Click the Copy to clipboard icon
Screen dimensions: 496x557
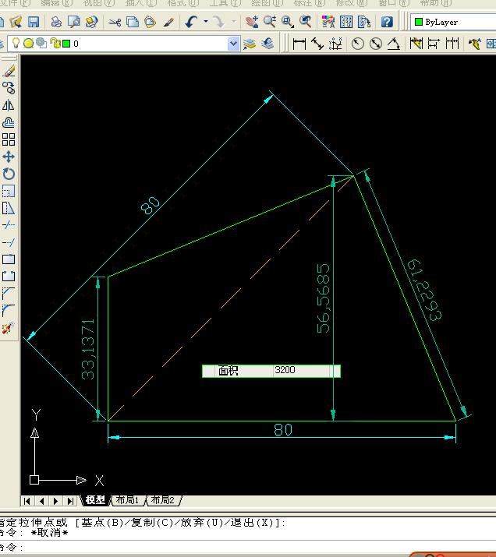(133, 22)
